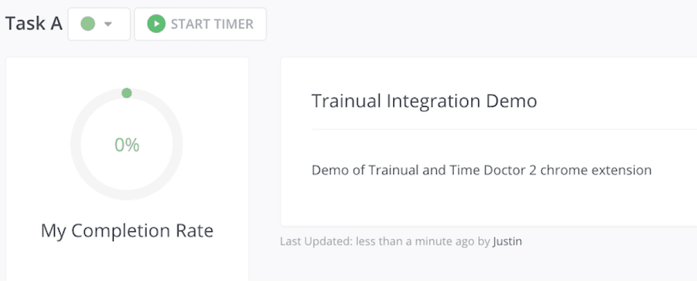The height and width of the screenshot is (281, 697).
Task: Click the green play icon in Start Timer
Action: pyautogui.click(x=157, y=24)
